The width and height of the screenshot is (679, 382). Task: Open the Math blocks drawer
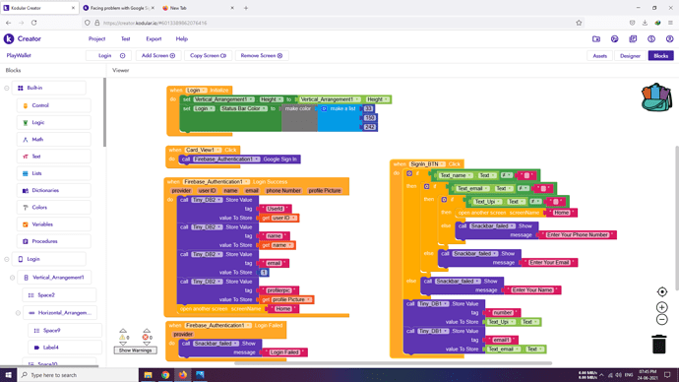54,140
